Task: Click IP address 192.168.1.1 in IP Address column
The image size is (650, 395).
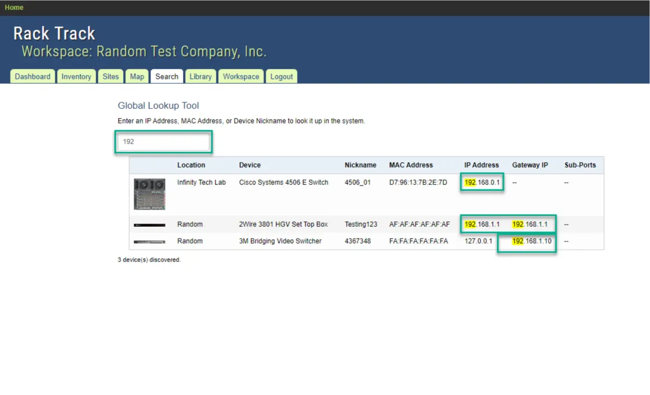Action: click(482, 224)
